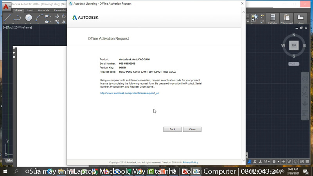
Task: Open the Clipboard panel icon
Action: [x=287, y=18]
